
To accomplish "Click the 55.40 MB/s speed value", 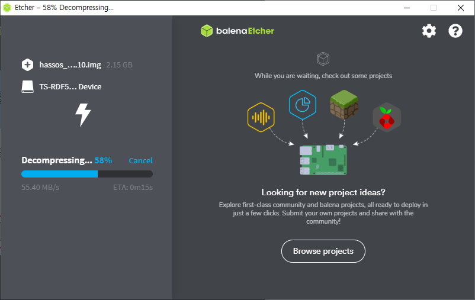I will (x=40, y=188).
